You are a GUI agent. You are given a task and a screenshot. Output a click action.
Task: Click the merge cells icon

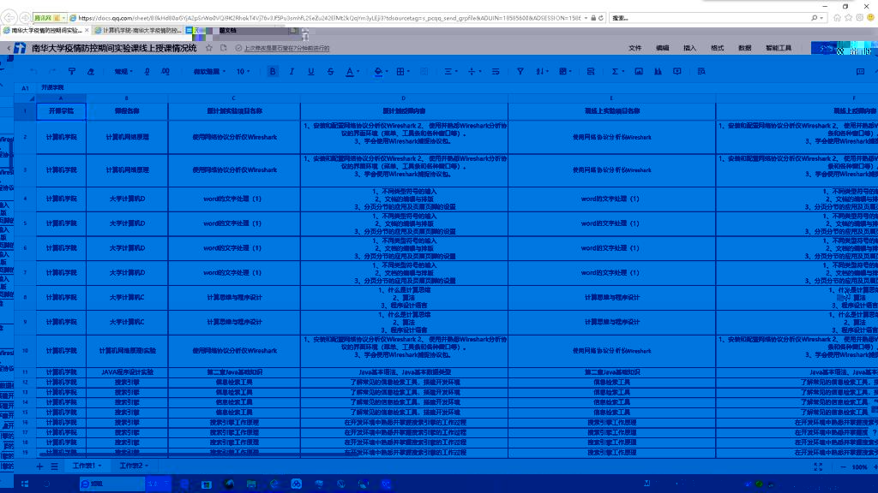pos(424,72)
